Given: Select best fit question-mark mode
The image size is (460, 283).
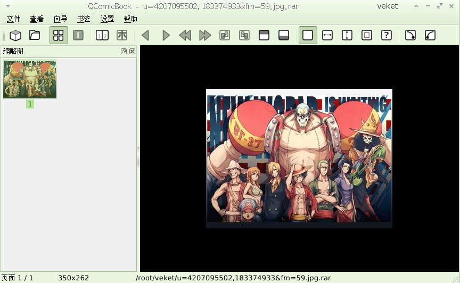Looking at the screenshot, I should (x=387, y=35).
